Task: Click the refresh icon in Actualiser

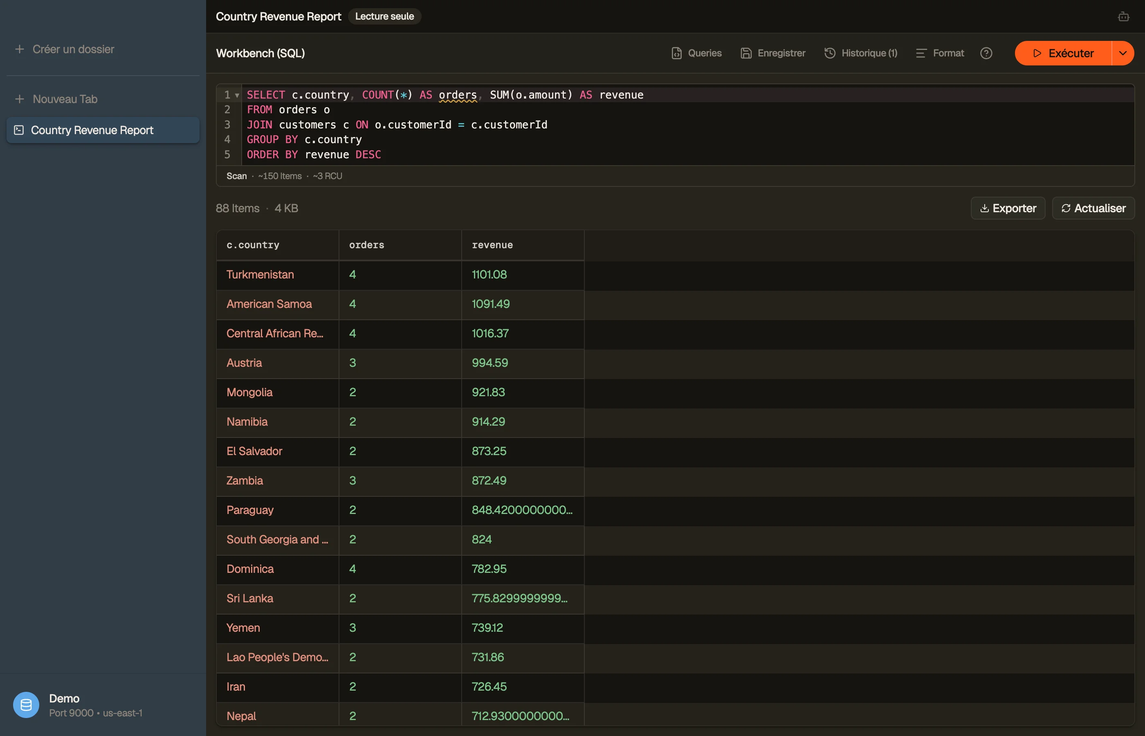Action: (x=1066, y=209)
